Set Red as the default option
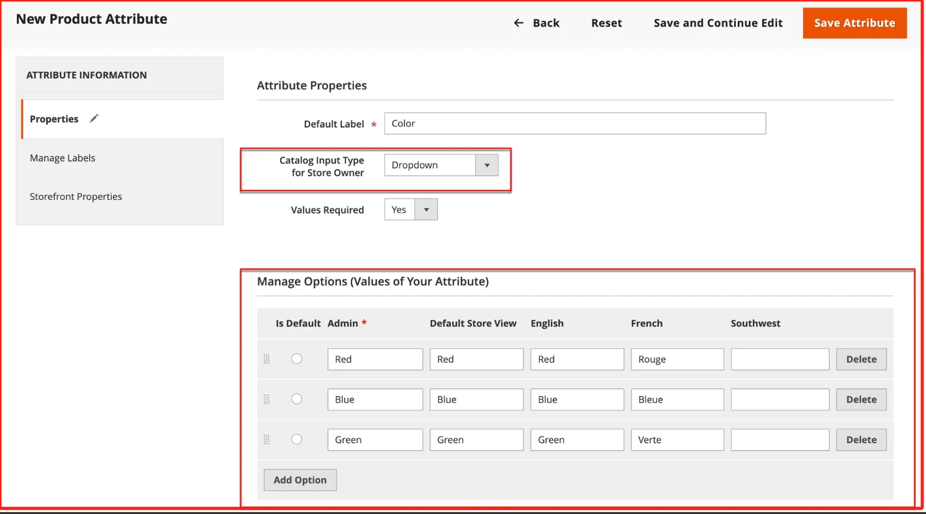 [x=297, y=359]
